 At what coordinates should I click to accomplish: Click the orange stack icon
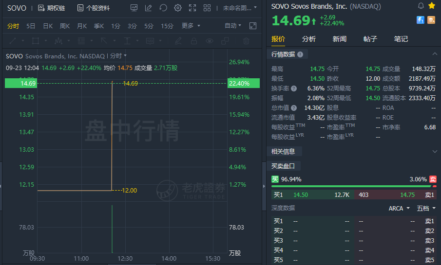tap(431, 19)
